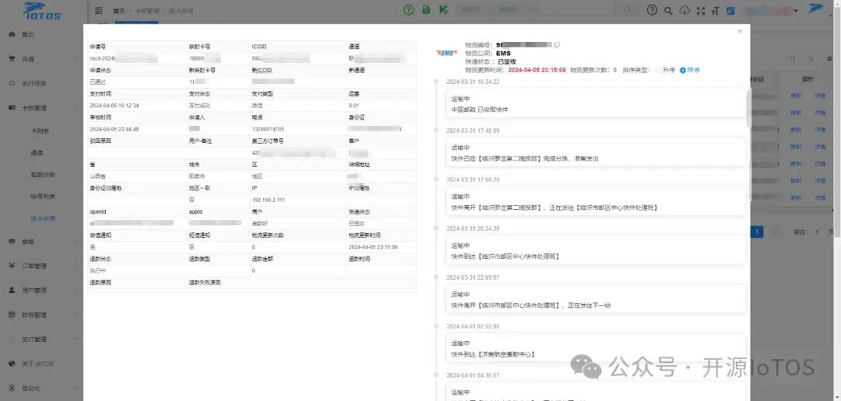The height and width of the screenshot is (401, 841).
Task: Click the IP value 192.168.2.111
Action: pyautogui.click(x=268, y=200)
